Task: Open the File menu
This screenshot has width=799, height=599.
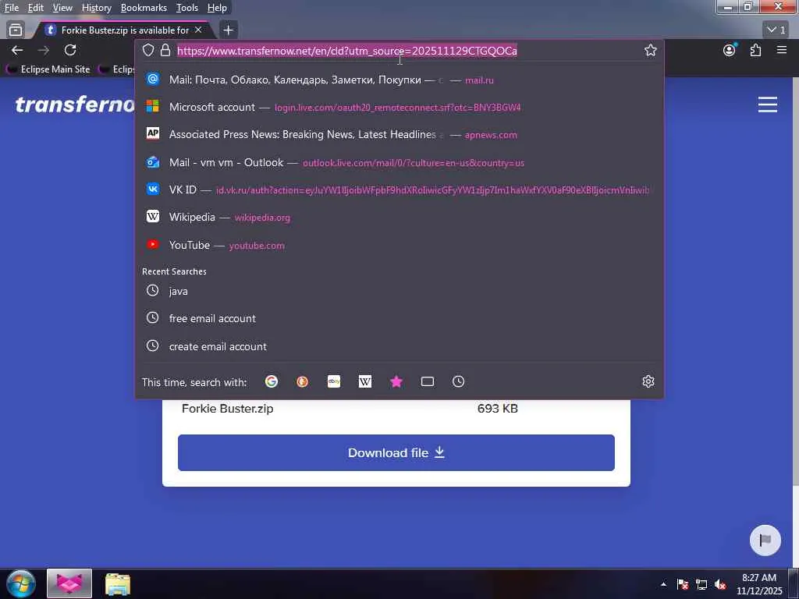Action: coord(11,8)
